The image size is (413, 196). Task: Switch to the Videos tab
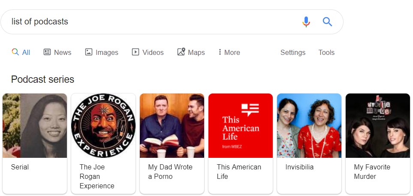[148, 52]
